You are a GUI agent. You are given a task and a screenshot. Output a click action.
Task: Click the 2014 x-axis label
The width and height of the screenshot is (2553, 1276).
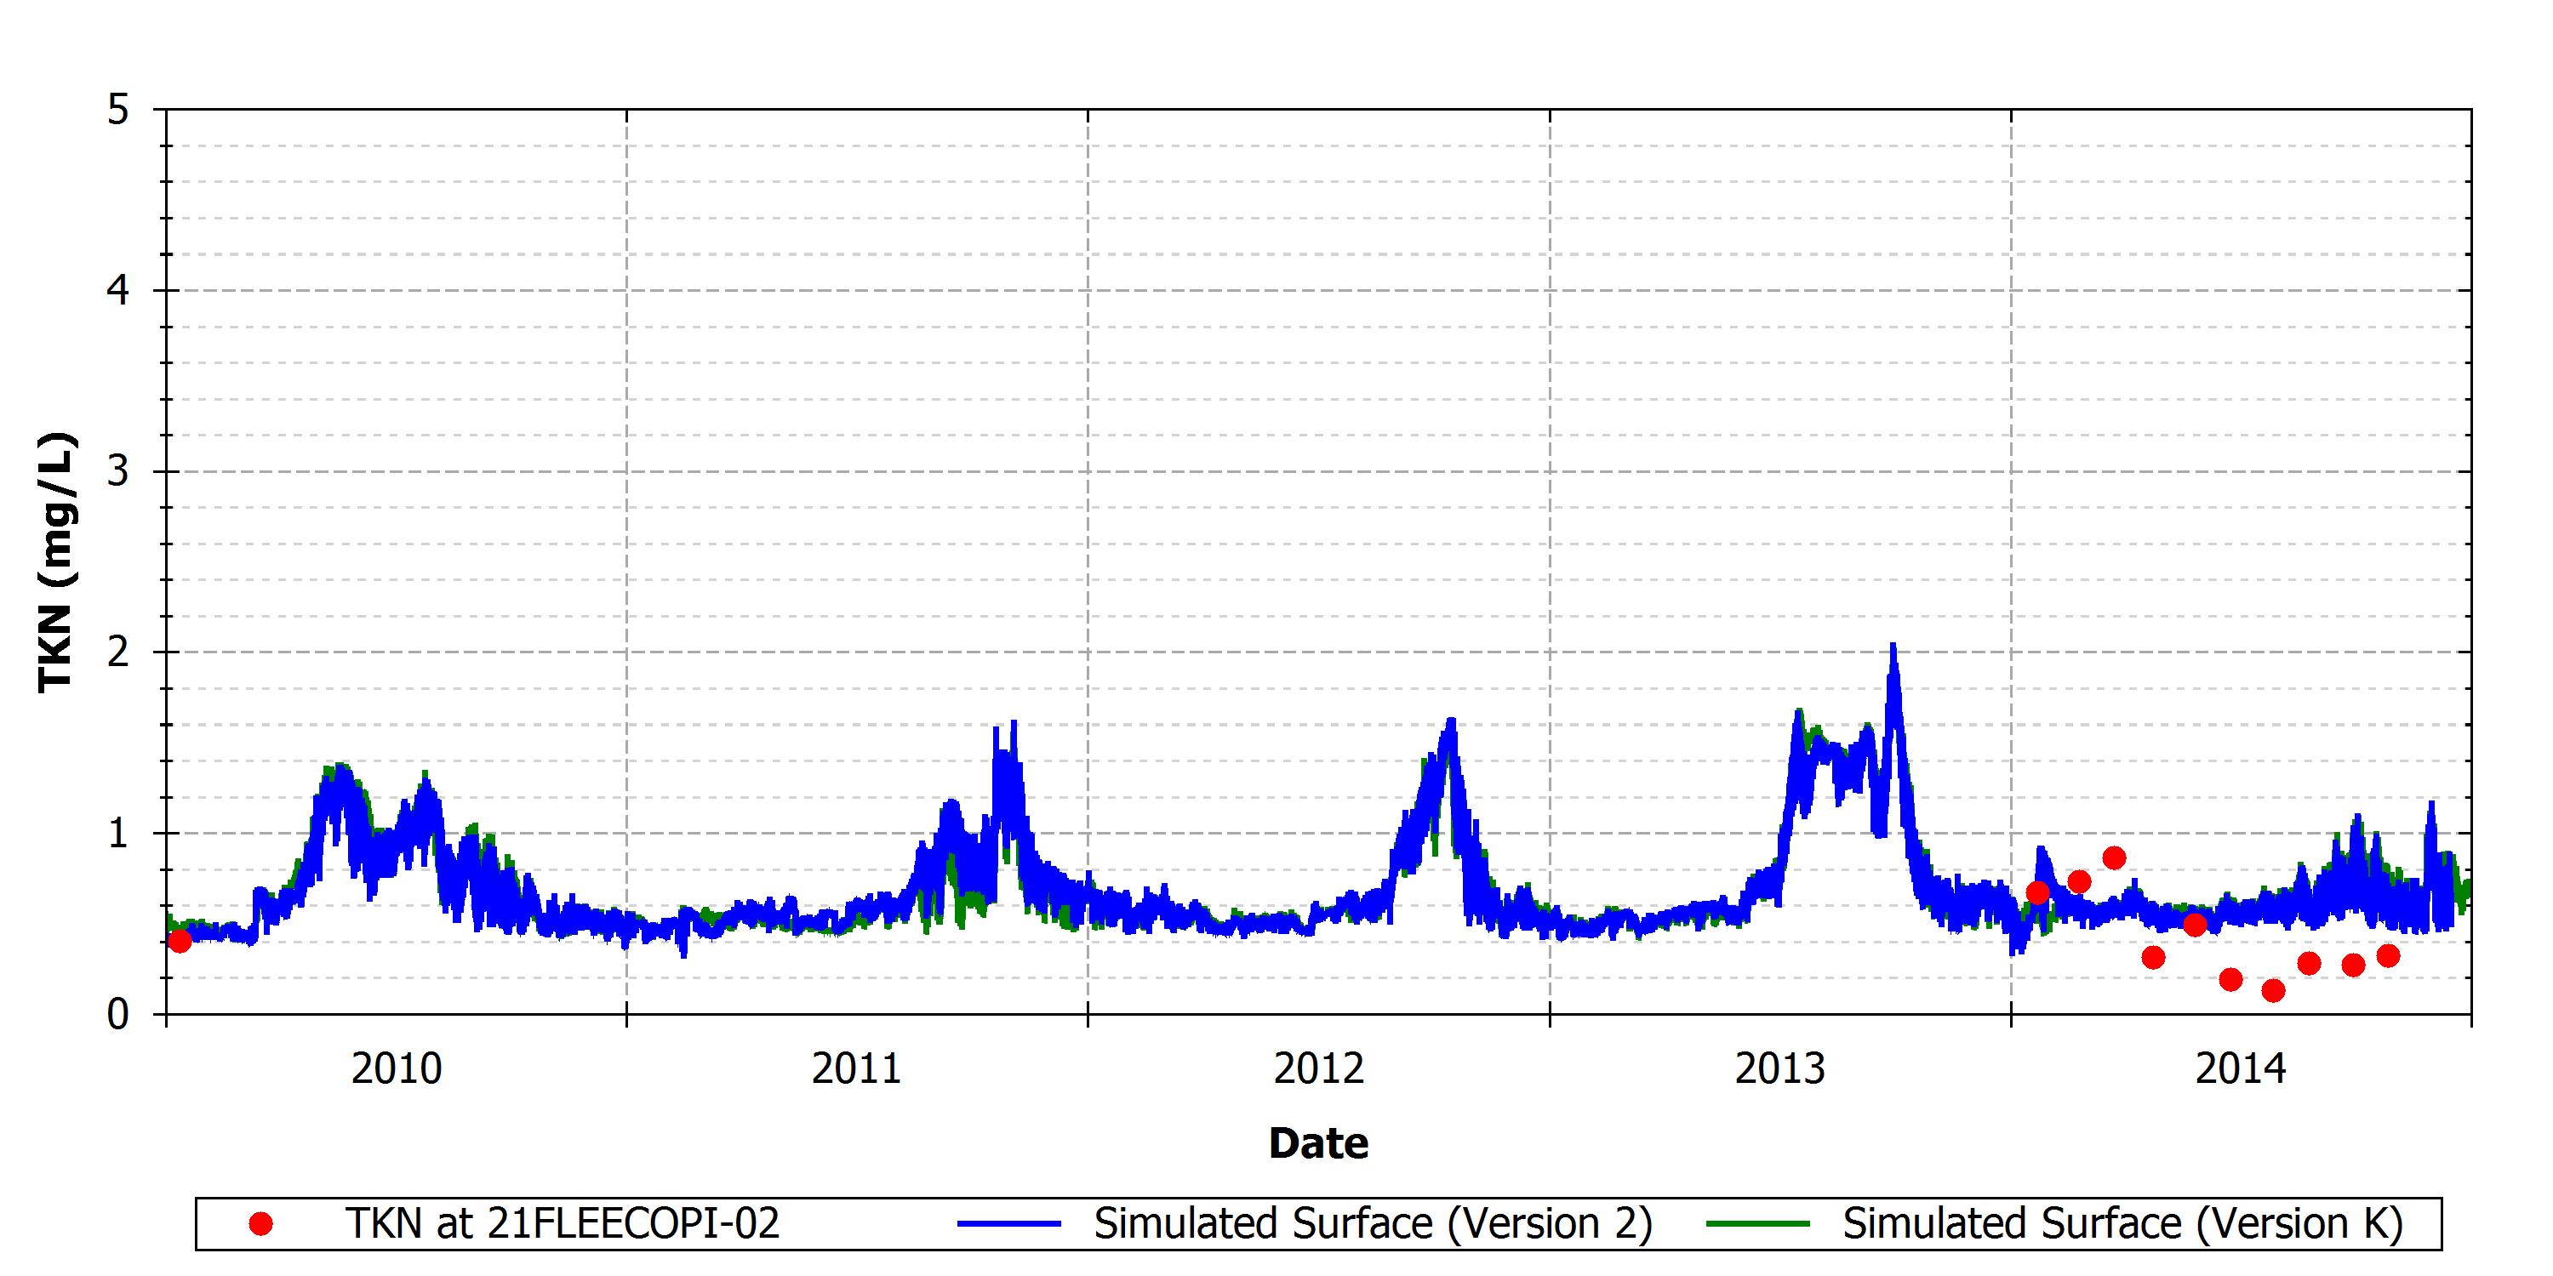coord(2241,1069)
